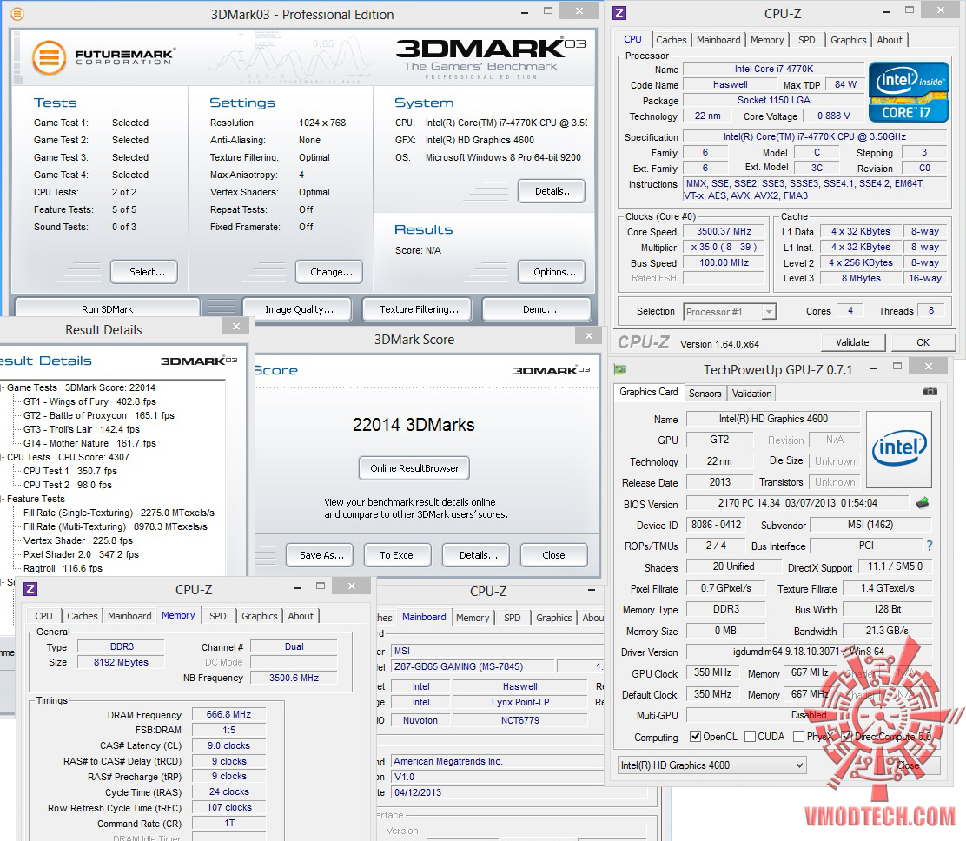Select GT2 - Battle of Proxycon result

coord(98,415)
